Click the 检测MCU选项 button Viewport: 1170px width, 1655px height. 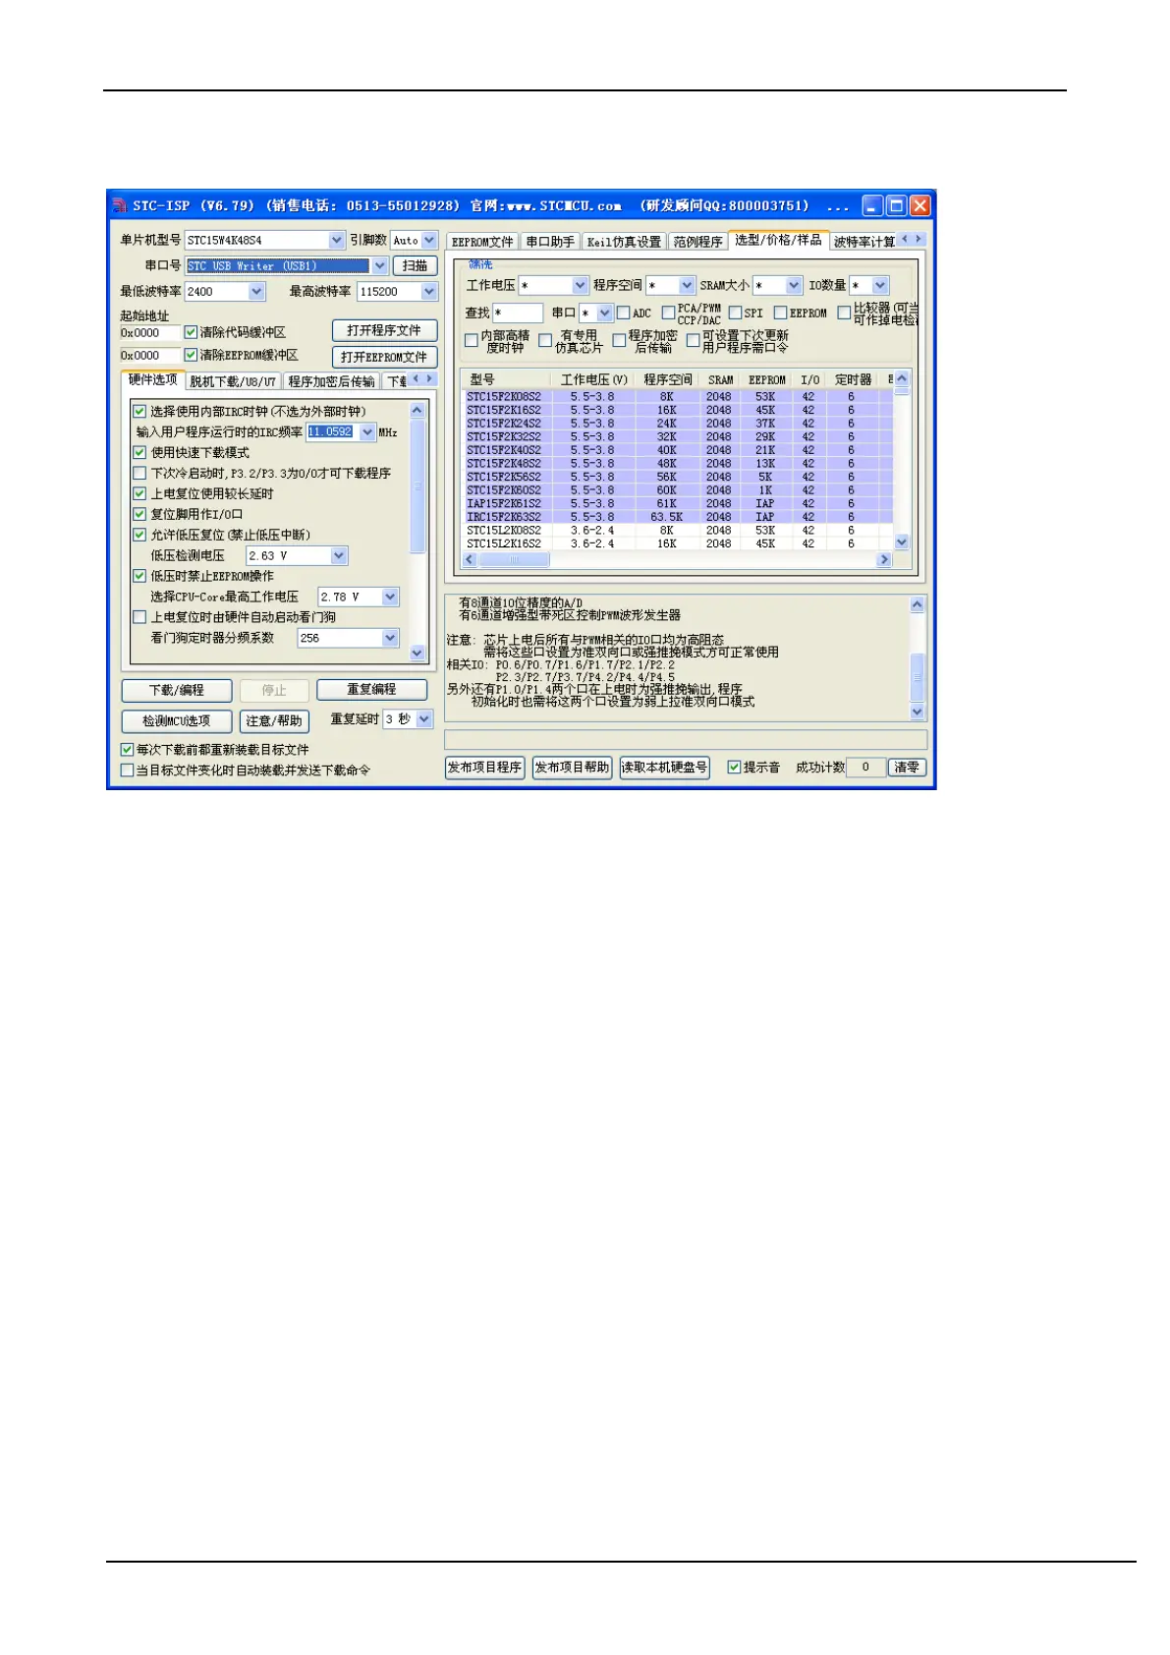tap(177, 720)
